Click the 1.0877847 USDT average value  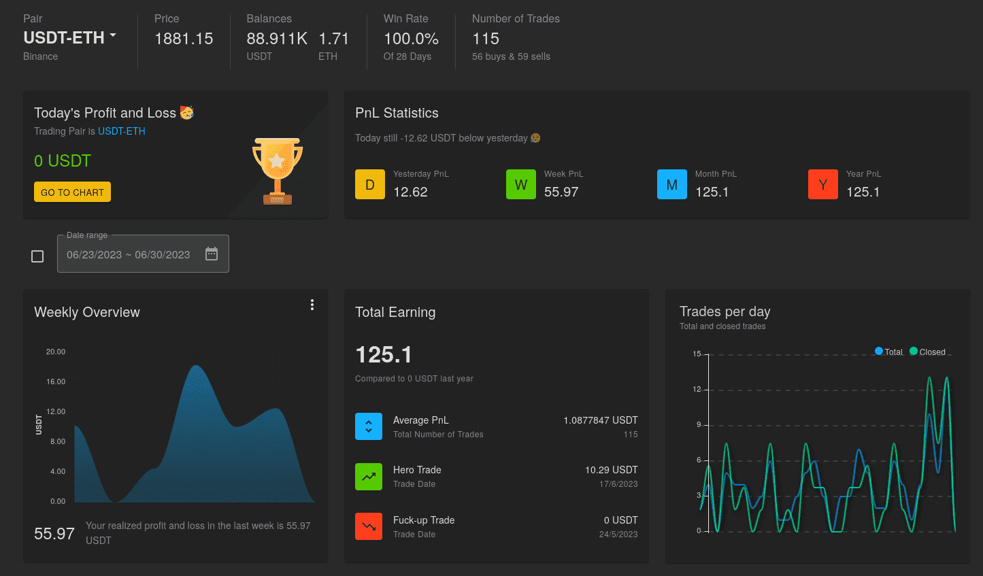pyautogui.click(x=601, y=420)
